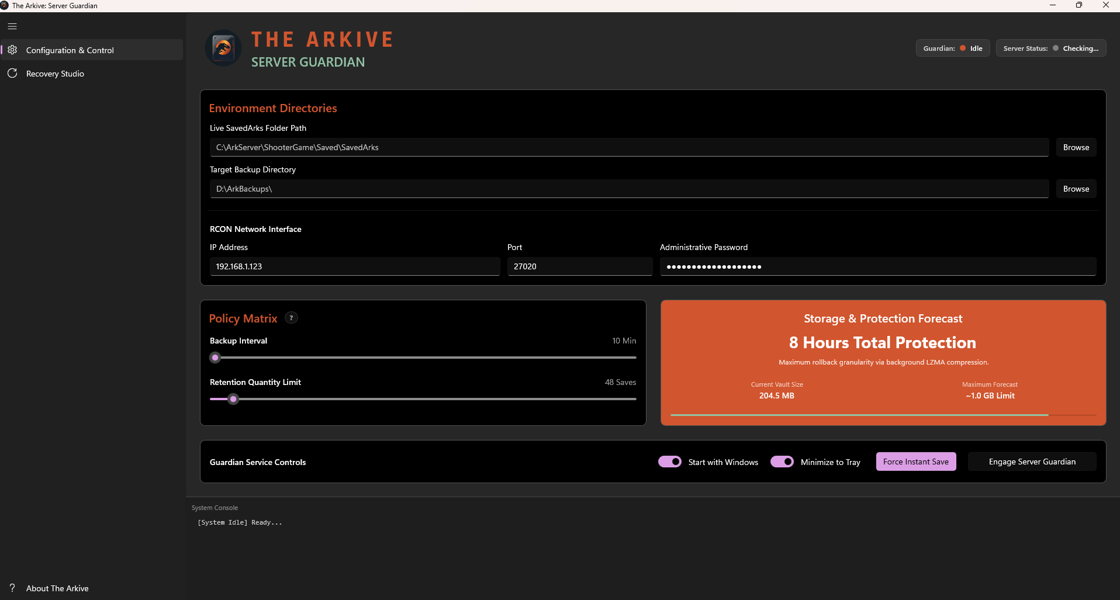Click the 8 Hours Total Protection text
Viewport: 1120px width, 600px height.
[x=883, y=342]
